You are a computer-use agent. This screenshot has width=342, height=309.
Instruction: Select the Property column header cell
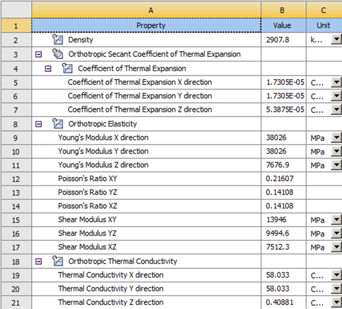point(147,25)
